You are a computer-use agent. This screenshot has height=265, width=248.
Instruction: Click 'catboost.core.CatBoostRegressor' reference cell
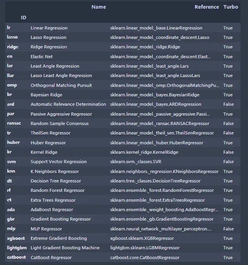pos(145,258)
